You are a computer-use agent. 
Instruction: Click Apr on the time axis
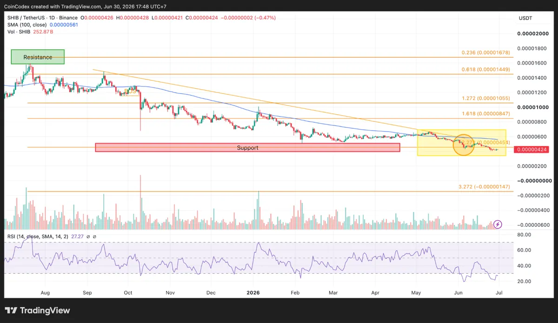pyautogui.click(x=375, y=293)
